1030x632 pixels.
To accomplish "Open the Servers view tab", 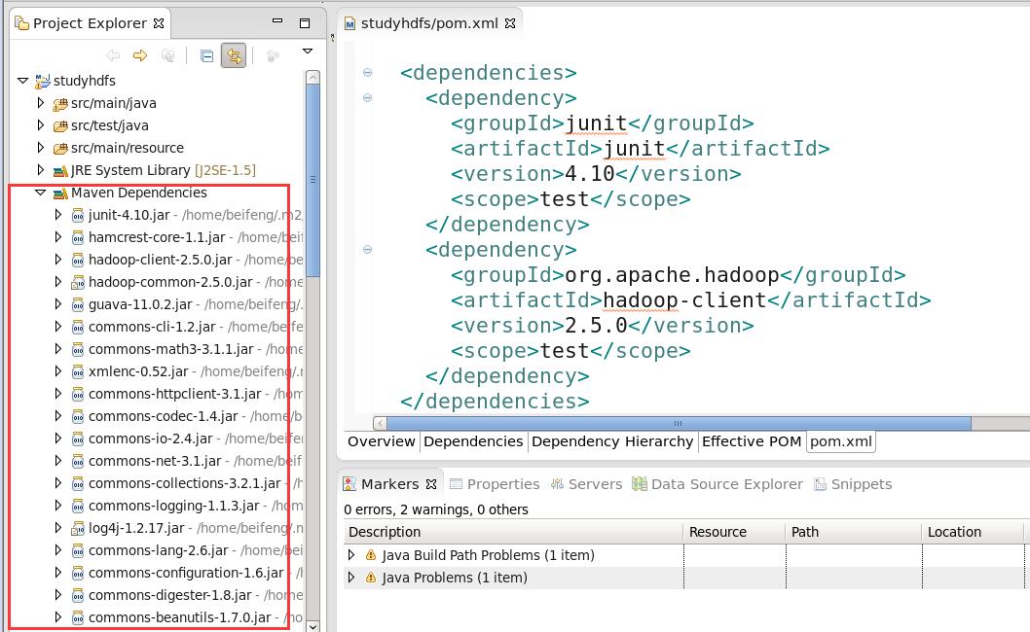I will click(586, 484).
